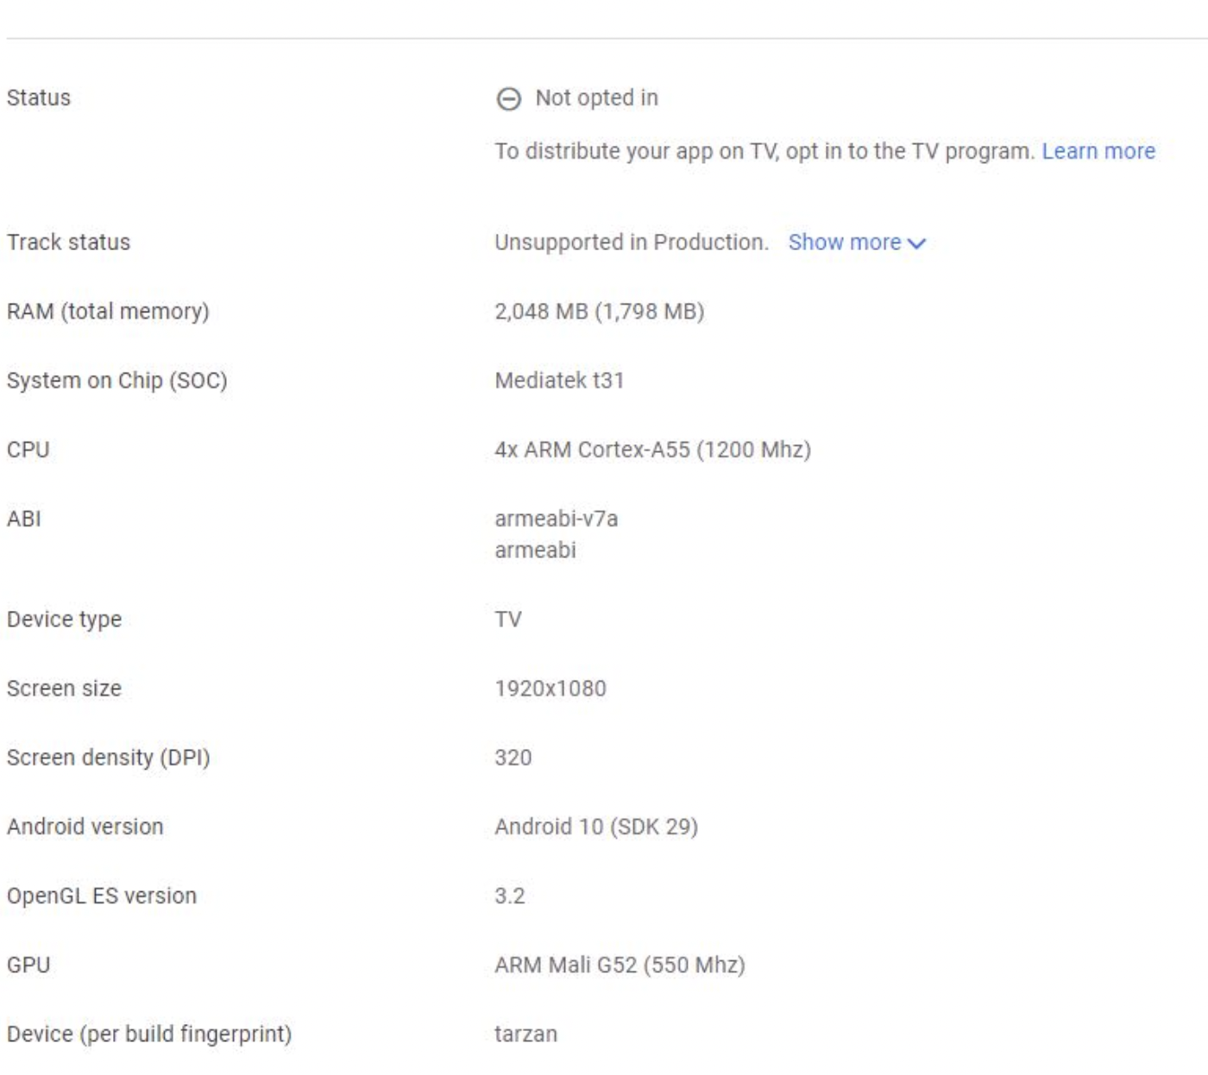This screenshot has height=1075, width=1208.
Task: Select the ARM Mali G52 GPU value
Action: (620, 965)
